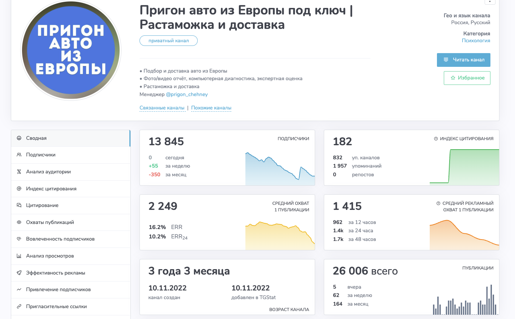Switch to Охваты публикаций section
This screenshot has height=319, width=515.
pos(70,222)
